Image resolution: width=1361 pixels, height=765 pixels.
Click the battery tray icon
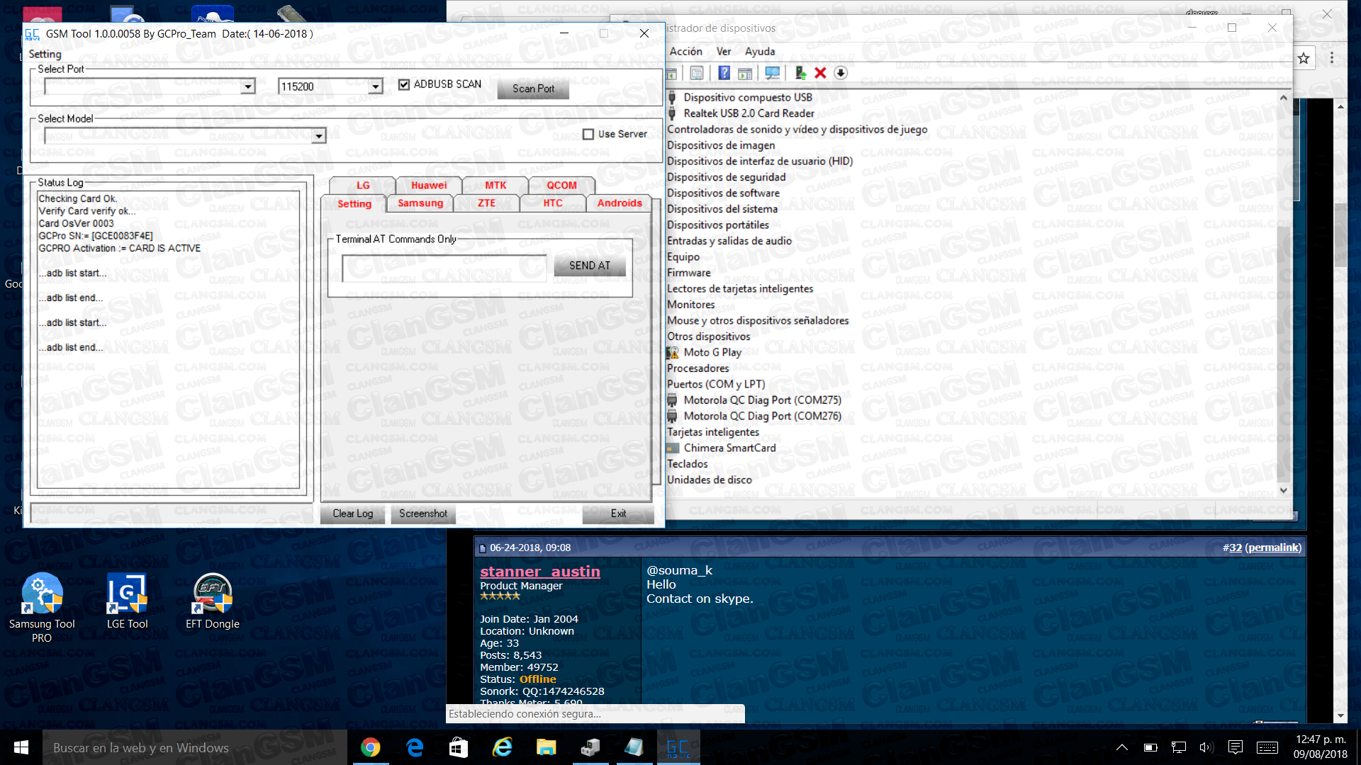point(1150,747)
